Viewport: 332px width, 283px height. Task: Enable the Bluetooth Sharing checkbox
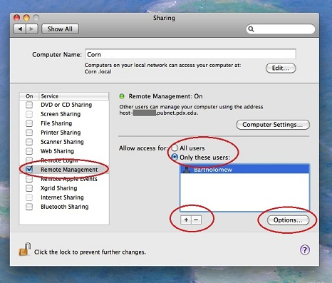tap(29, 207)
